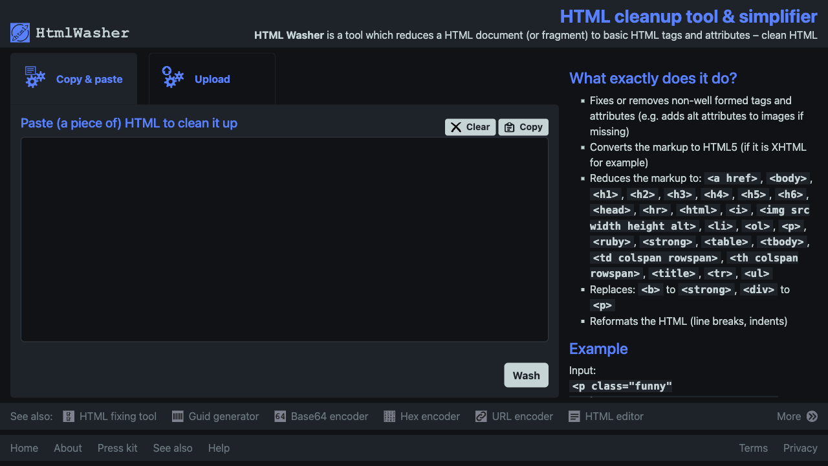Click the Copy button
The width and height of the screenshot is (828, 466).
(523, 127)
